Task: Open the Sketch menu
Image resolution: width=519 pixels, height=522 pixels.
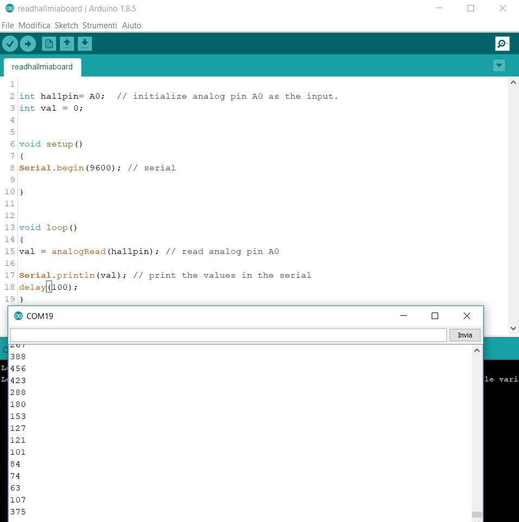Action: pos(66,26)
